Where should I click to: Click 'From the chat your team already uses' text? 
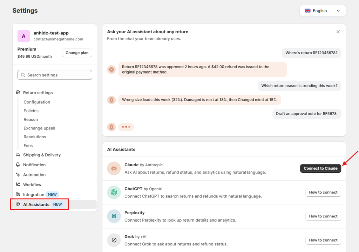144,38
